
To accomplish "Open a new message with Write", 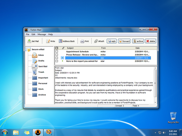I will (x=50, y=41).
